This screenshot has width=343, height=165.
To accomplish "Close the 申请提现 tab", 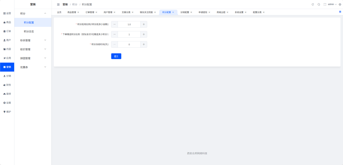I will click(209, 12).
